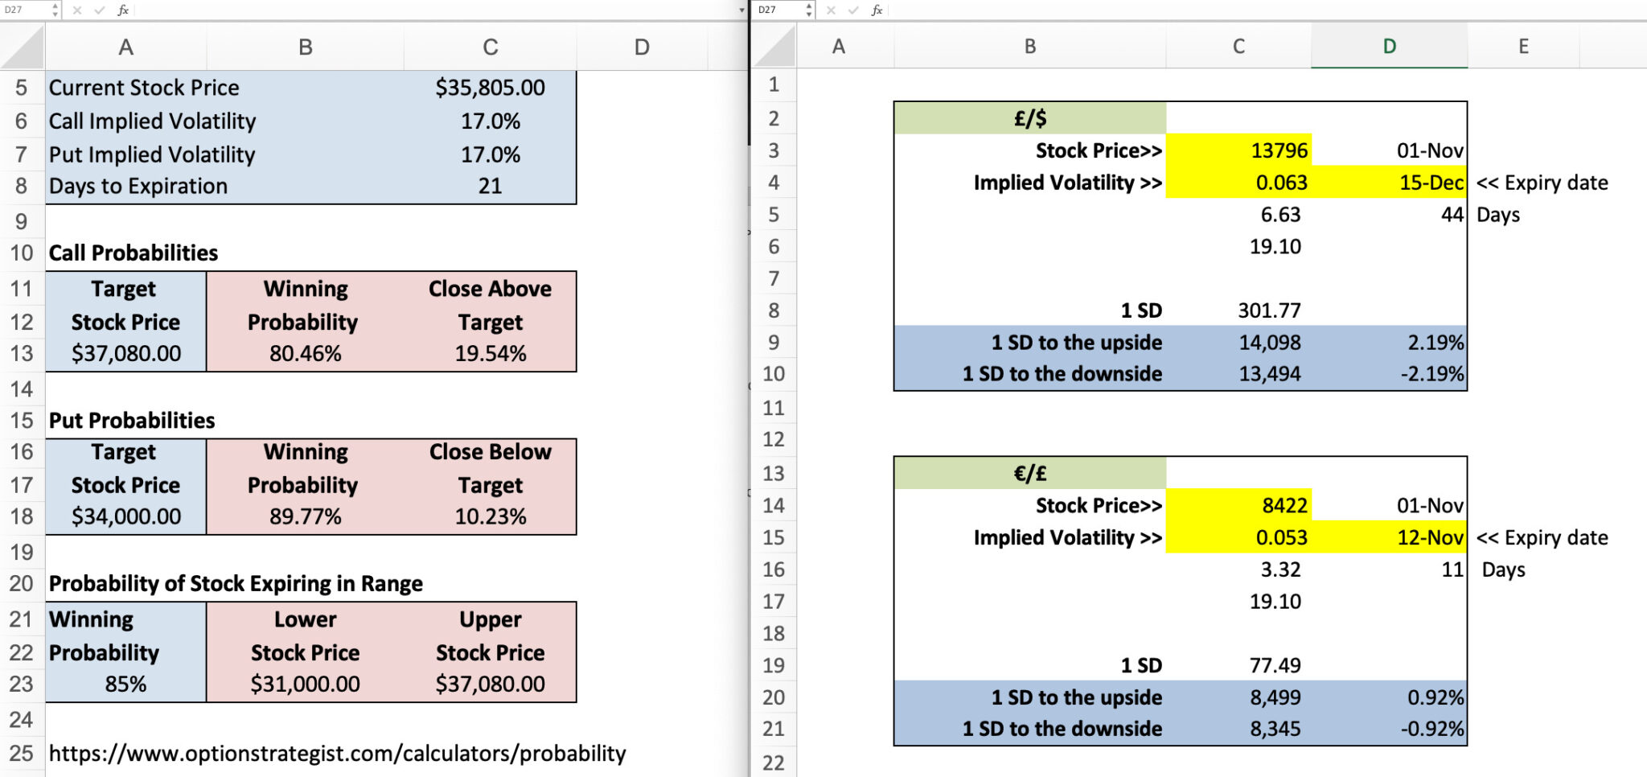Select the yellow 13796 stock price cell
1647x777 pixels.
(1238, 150)
